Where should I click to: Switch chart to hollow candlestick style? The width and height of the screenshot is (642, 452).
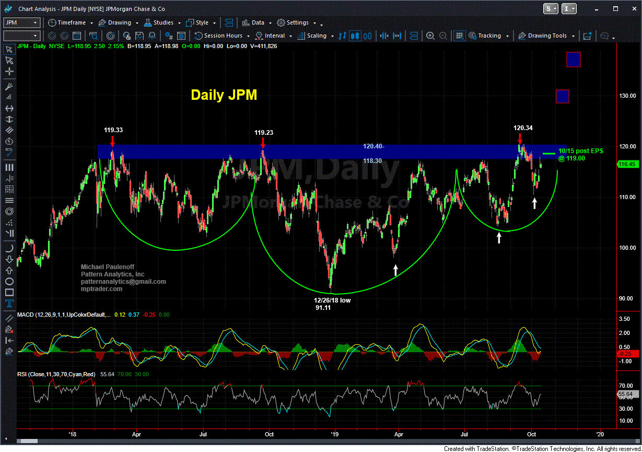point(367,36)
